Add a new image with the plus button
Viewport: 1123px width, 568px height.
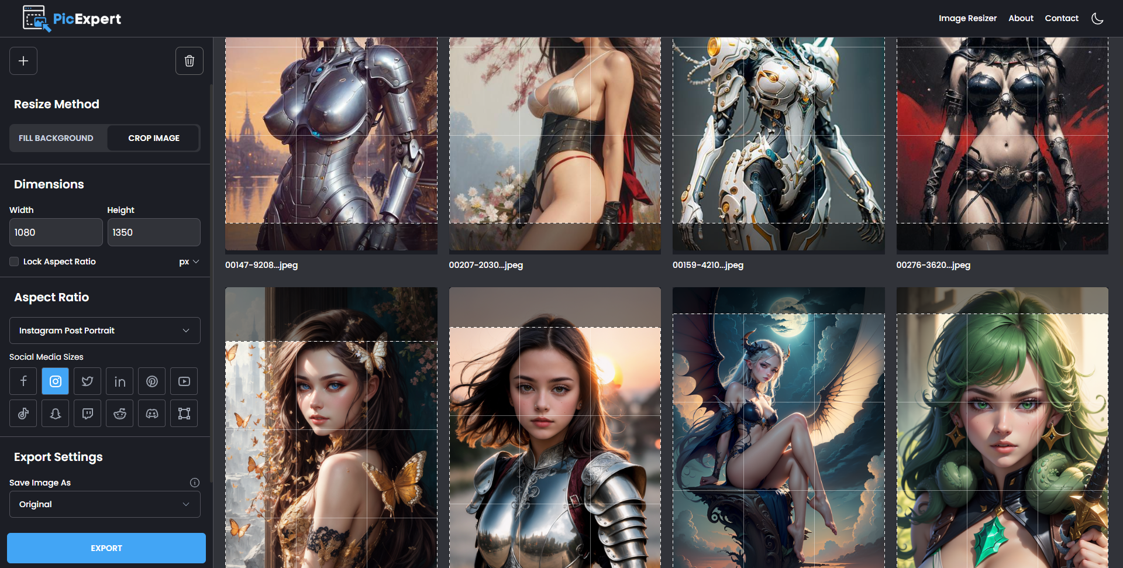coord(23,61)
